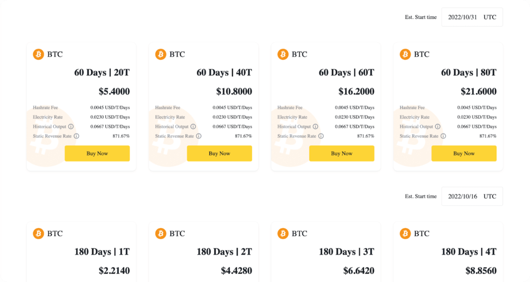Buy Now the 60 Days 40T plan

(x=219, y=154)
